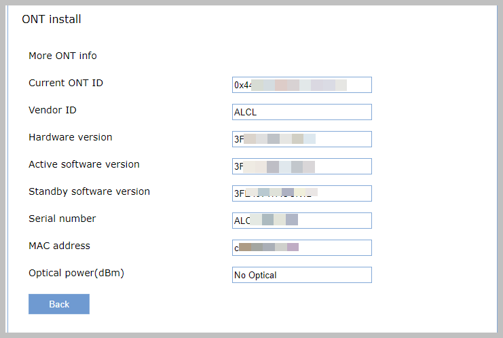Click the Current ONT ID field

point(302,85)
